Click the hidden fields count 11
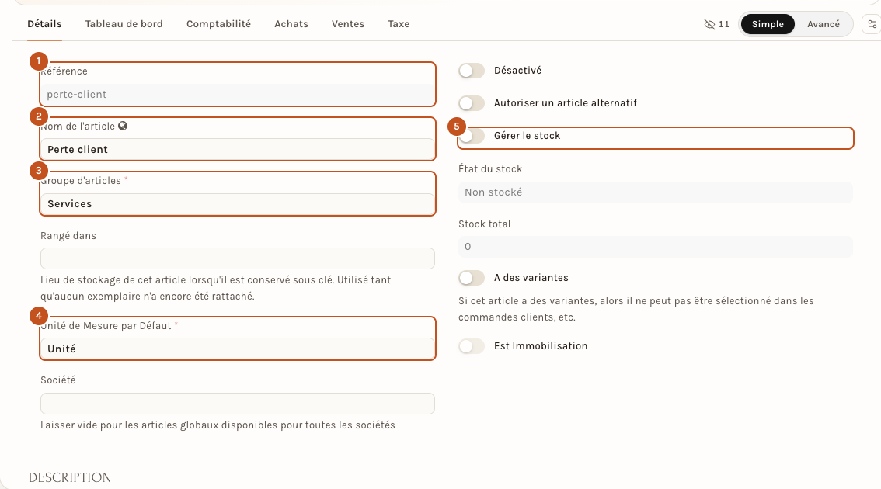Image resolution: width=881 pixels, height=489 pixels. click(x=724, y=24)
